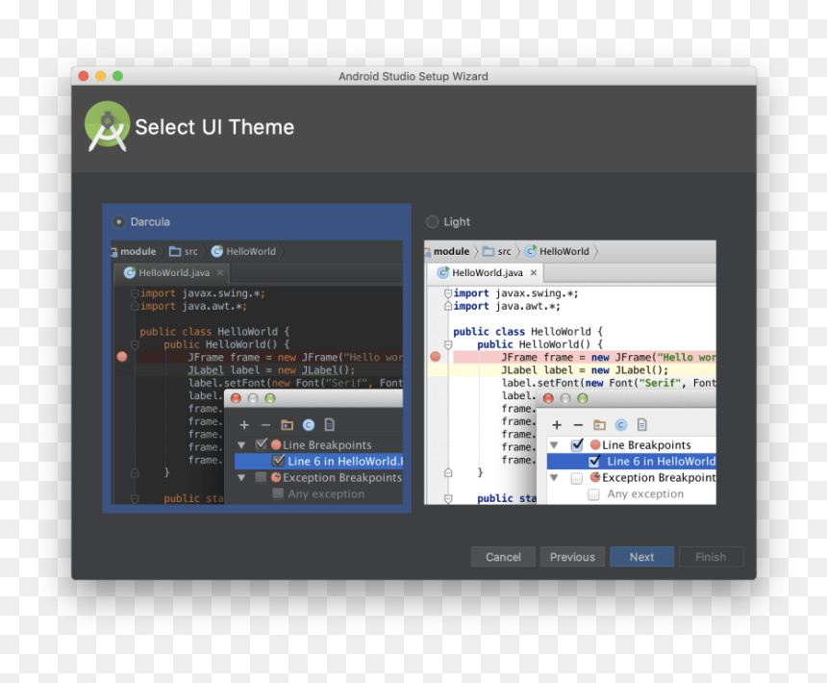Image resolution: width=827 pixels, height=683 pixels.
Task: Click Exception Breakpoints icon in Light tree
Action: (x=595, y=477)
